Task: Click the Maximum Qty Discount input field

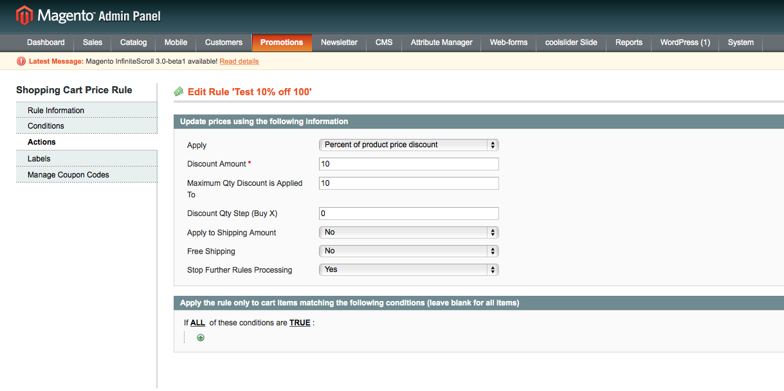Action: (x=409, y=183)
